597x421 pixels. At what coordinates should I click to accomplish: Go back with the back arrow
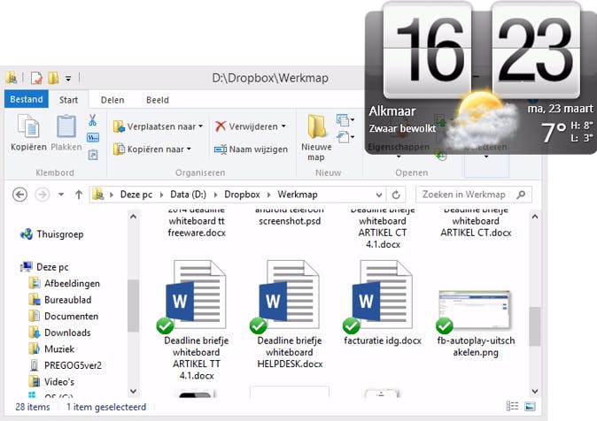coord(19,195)
